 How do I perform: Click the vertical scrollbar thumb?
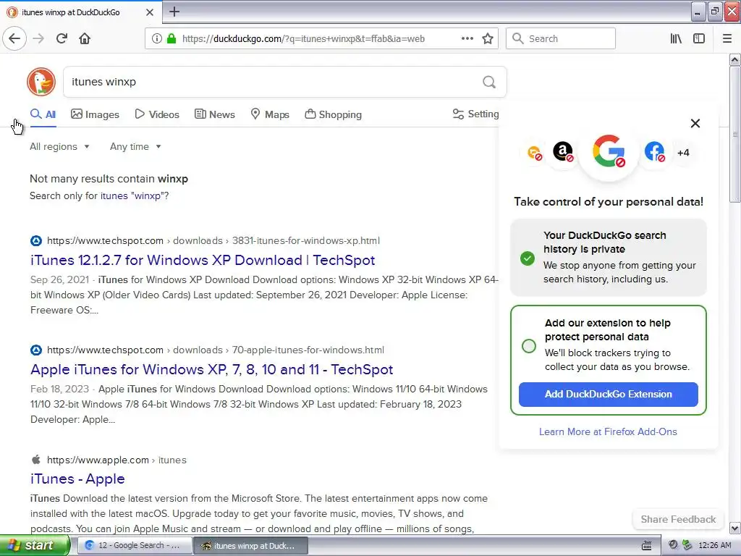[x=734, y=134]
